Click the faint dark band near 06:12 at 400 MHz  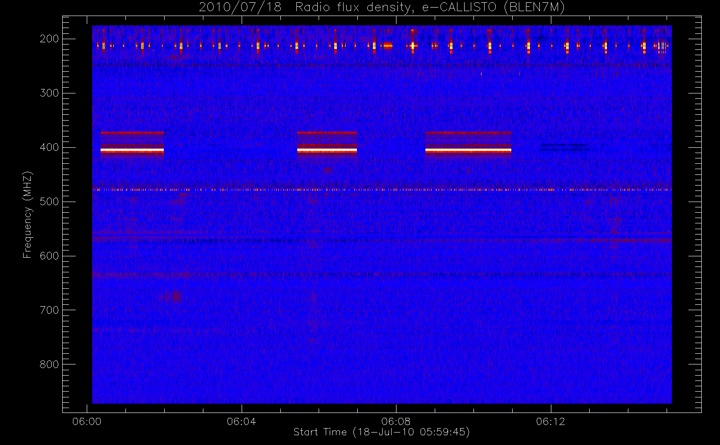point(564,147)
